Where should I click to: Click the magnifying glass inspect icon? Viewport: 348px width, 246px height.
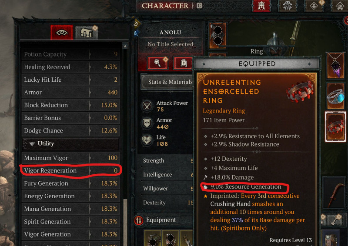(x=158, y=63)
